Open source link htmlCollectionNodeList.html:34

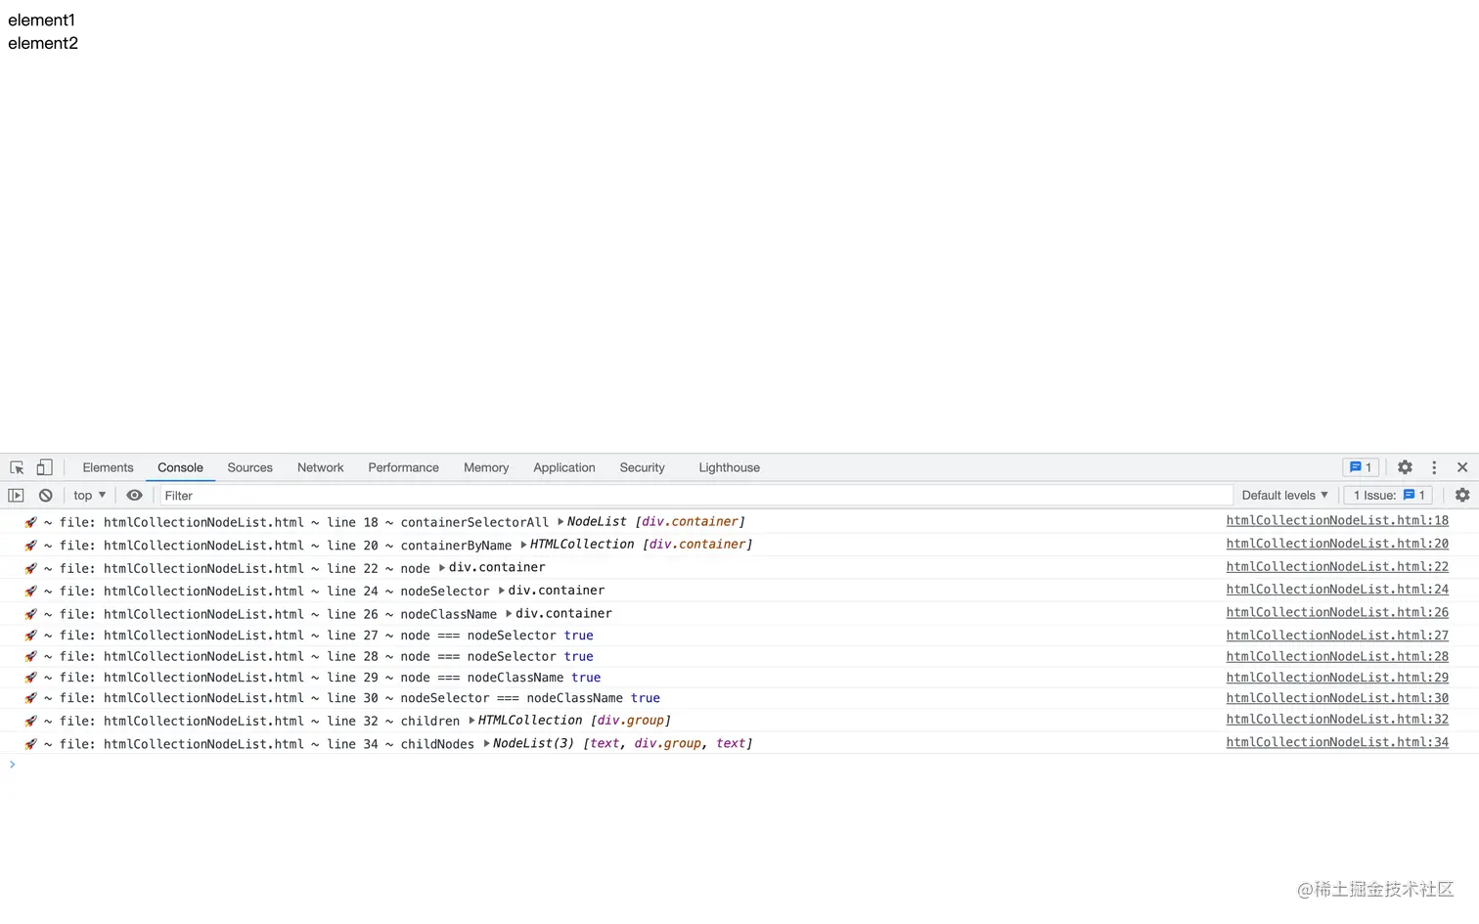point(1337,742)
